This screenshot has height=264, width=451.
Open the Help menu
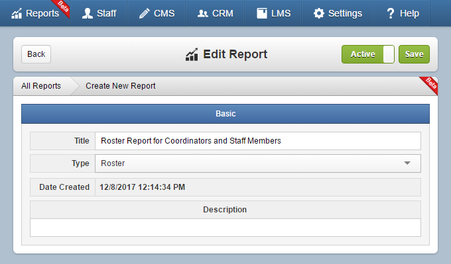[x=402, y=13]
